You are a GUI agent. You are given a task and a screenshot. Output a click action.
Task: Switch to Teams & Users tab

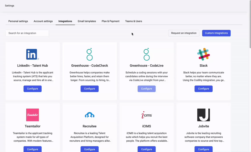pyautogui.click(x=134, y=21)
